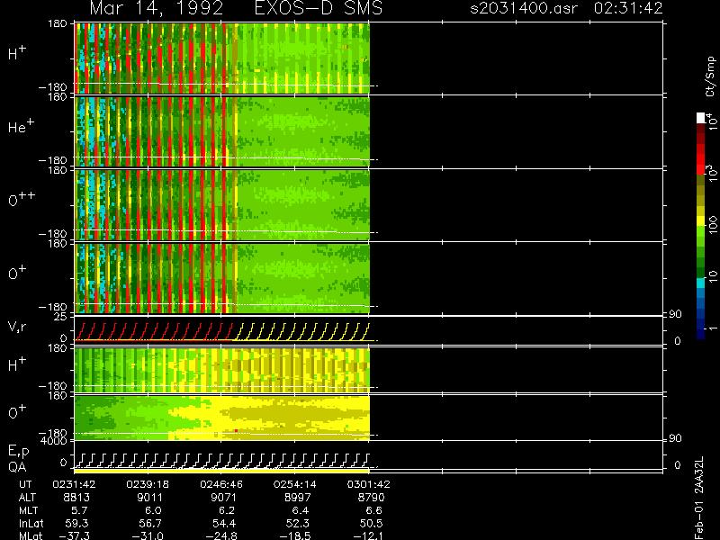The height and width of the screenshot is (540, 720).
Task: Select the MLT value "6.4"
Action: 300,510
